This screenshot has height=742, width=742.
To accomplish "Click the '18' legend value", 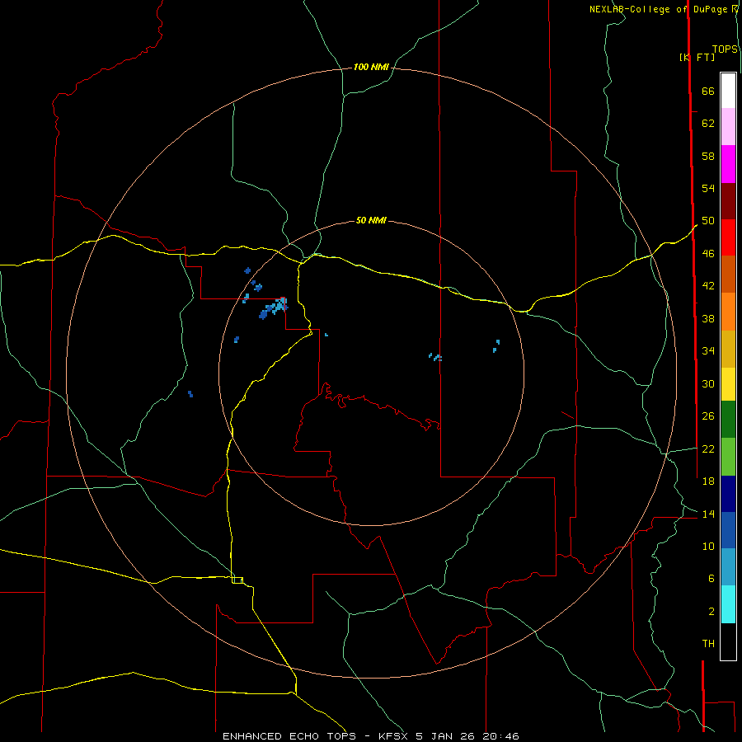I will 708,481.
